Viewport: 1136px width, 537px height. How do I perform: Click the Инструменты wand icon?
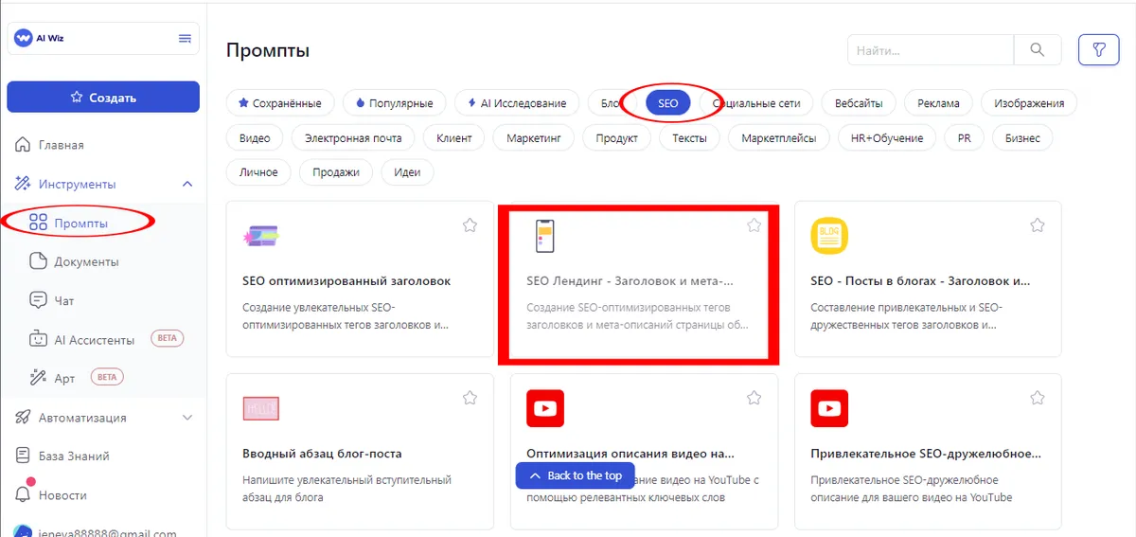(24, 184)
